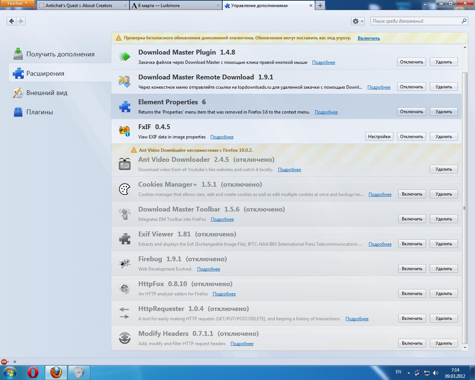475x380 pixels.
Task: Open Плагины section
Action: (x=60, y=112)
